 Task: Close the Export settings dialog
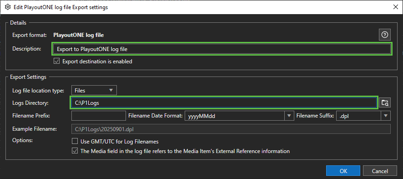[395, 7]
